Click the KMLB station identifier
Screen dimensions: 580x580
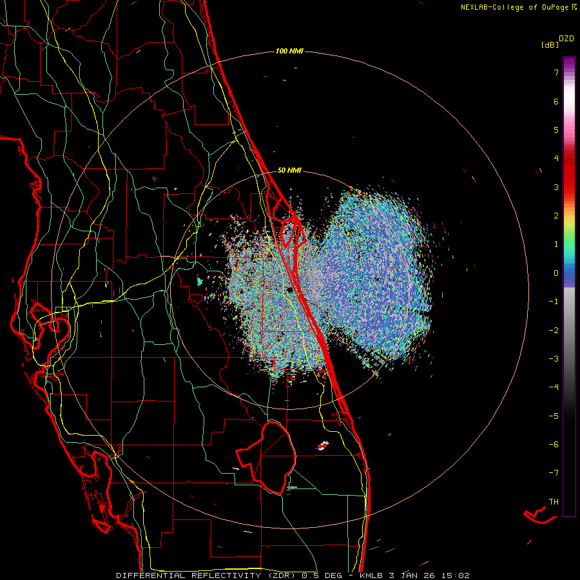(371, 575)
